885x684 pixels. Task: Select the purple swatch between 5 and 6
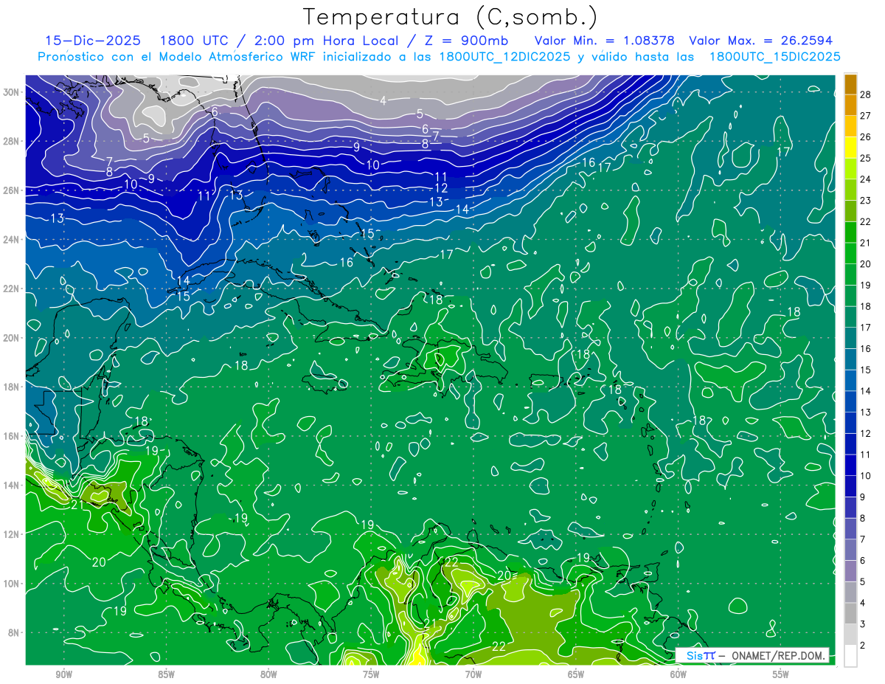coord(850,571)
